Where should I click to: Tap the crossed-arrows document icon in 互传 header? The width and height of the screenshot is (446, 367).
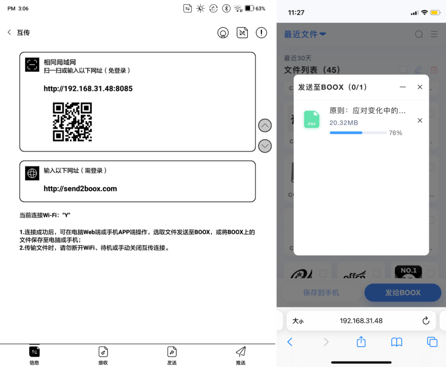pyautogui.click(x=242, y=33)
